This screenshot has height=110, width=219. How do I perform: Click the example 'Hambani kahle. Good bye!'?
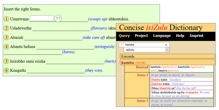pos(182,84)
